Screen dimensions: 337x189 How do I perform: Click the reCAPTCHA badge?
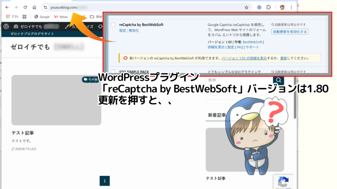(x=283, y=182)
